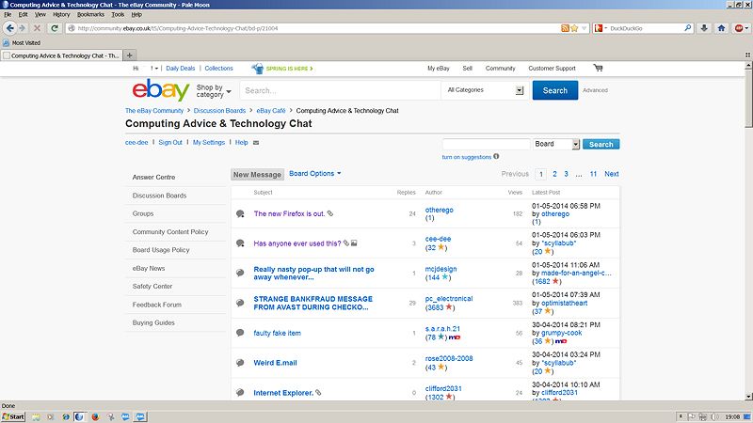Screen dimensions: 753x423
Task: Click the speech bubble icon for Weird E.mail thread
Action: pyautogui.click(x=240, y=363)
